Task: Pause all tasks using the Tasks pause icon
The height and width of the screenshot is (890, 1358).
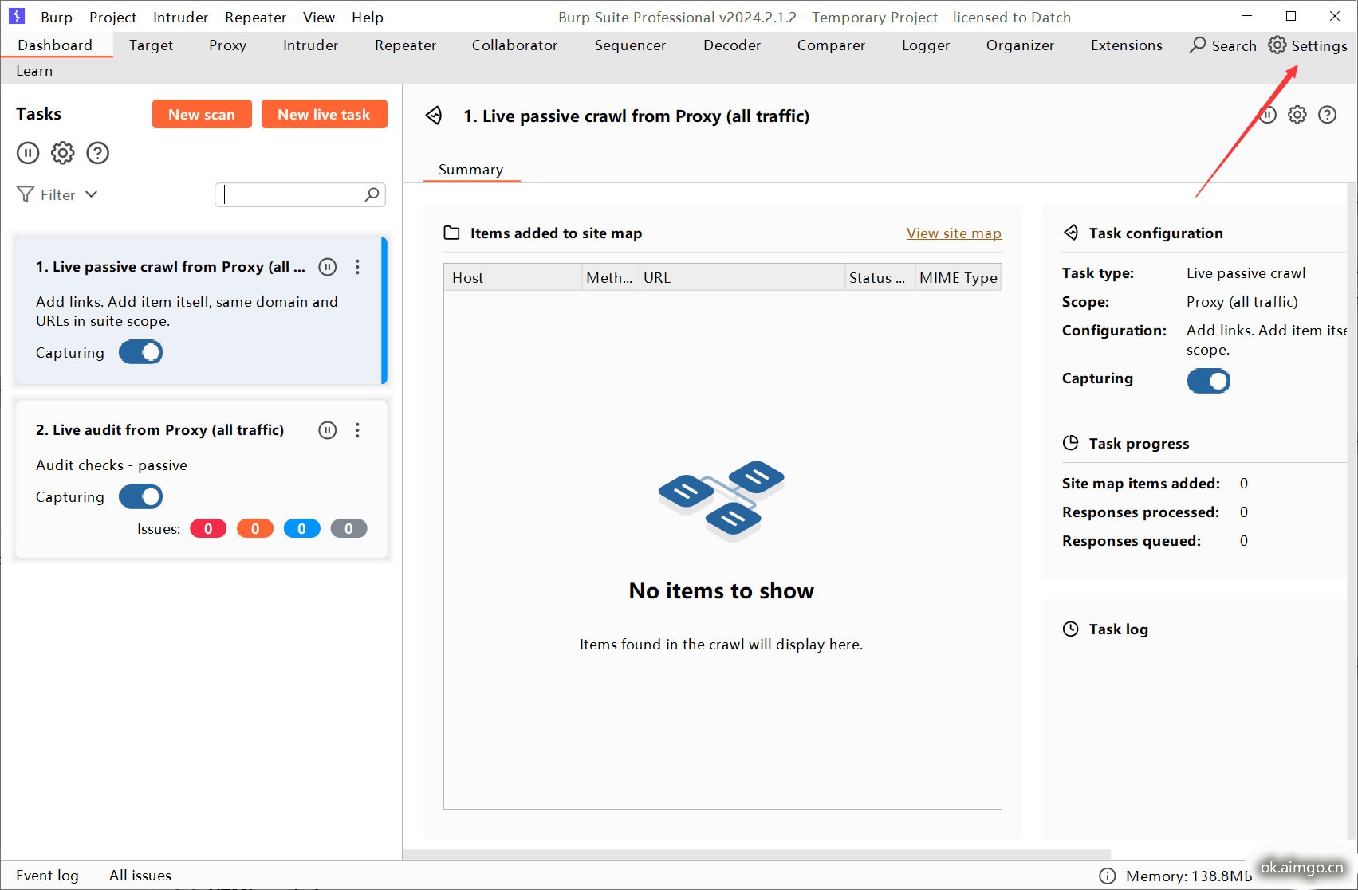Action: pyautogui.click(x=28, y=153)
